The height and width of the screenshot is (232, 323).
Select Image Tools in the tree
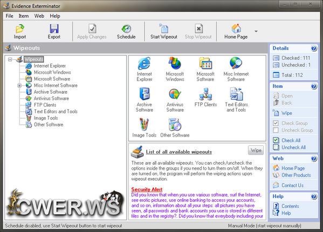[x=46, y=118]
